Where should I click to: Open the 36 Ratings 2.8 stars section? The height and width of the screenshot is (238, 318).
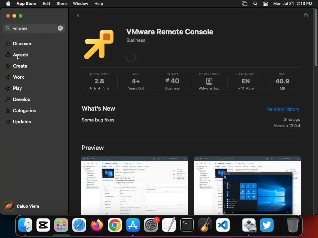pos(99,81)
